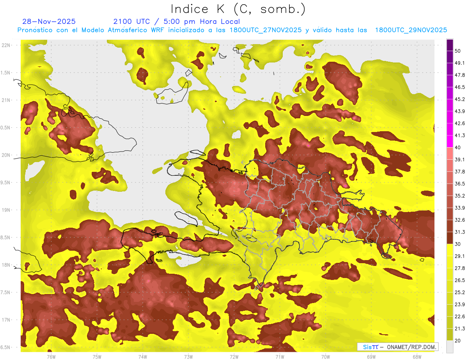Click the '22N' latitude label
The width and height of the screenshot is (468, 362).
7,45
